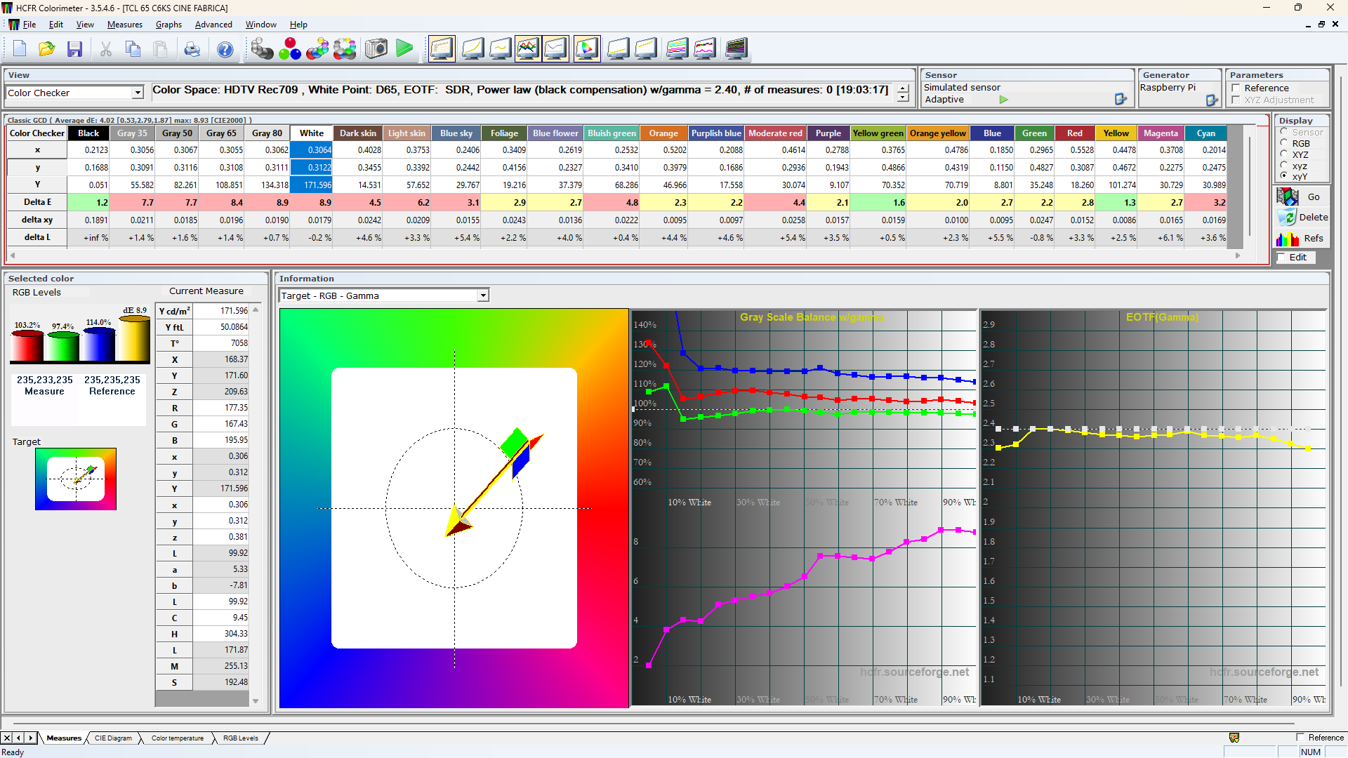Click the camera measure icon
The height and width of the screenshot is (758, 1348).
tap(376, 49)
